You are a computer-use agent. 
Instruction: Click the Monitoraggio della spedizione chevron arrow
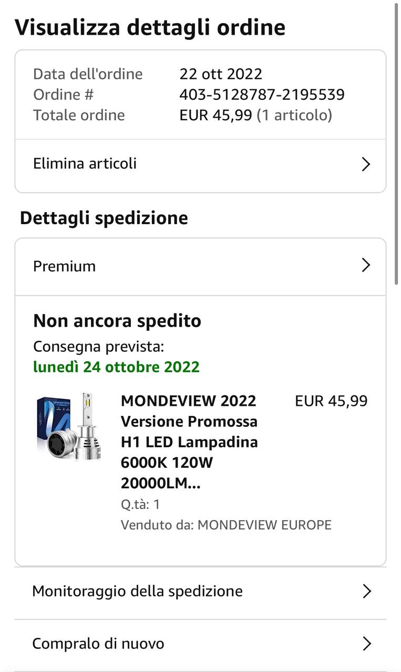tap(367, 592)
